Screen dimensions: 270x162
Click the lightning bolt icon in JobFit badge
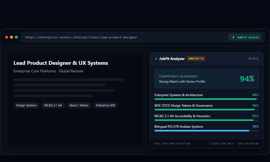[x=233, y=37]
